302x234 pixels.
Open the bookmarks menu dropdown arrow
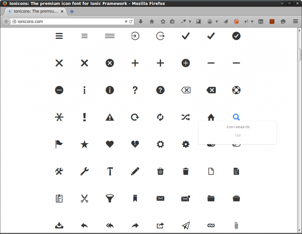[x=190, y=21]
